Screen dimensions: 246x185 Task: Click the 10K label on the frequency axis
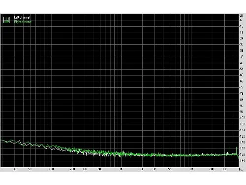191,169
